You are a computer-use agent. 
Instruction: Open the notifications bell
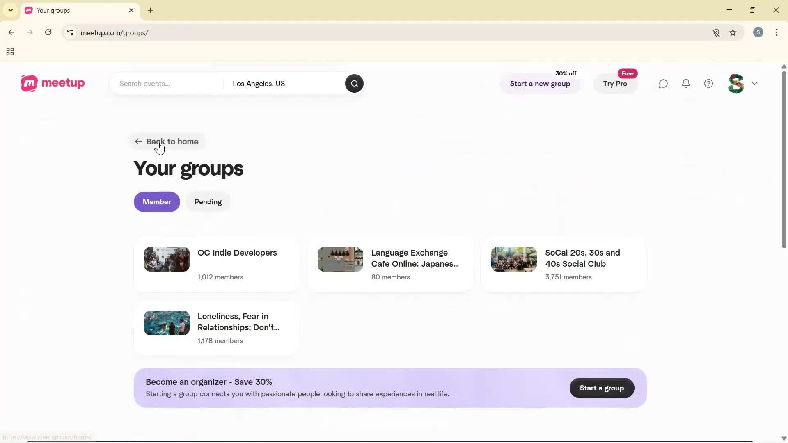point(686,83)
